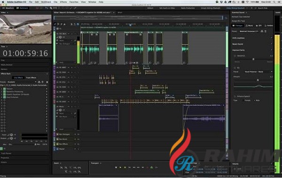Open the Apple menu
This screenshot has height=178, width=282.
(x=3, y=2)
